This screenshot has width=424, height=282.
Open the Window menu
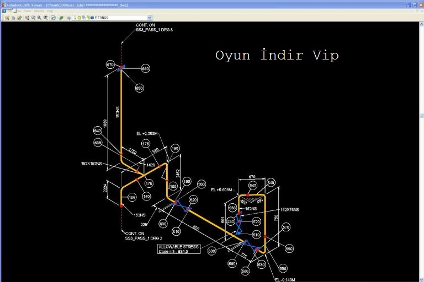coord(39,11)
